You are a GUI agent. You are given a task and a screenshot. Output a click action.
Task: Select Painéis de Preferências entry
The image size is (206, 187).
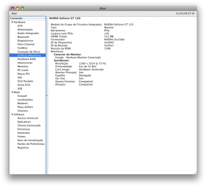pyautogui.click(x=31, y=144)
